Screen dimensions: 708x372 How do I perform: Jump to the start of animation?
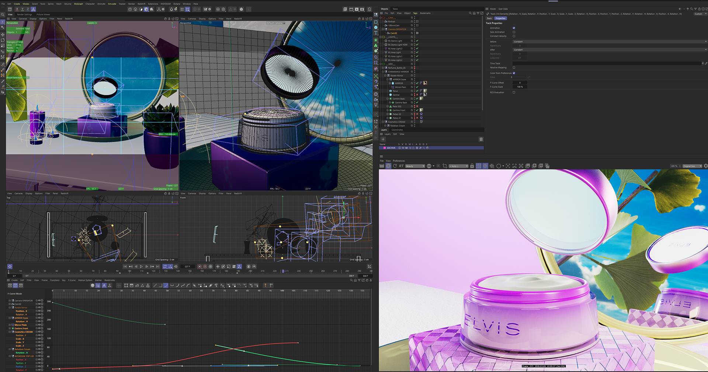[x=125, y=267]
